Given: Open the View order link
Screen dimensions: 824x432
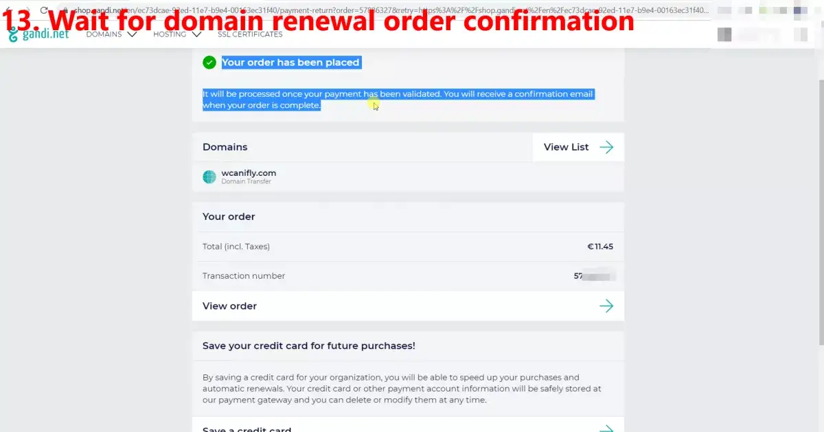Looking at the screenshot, I should (408, 306).
